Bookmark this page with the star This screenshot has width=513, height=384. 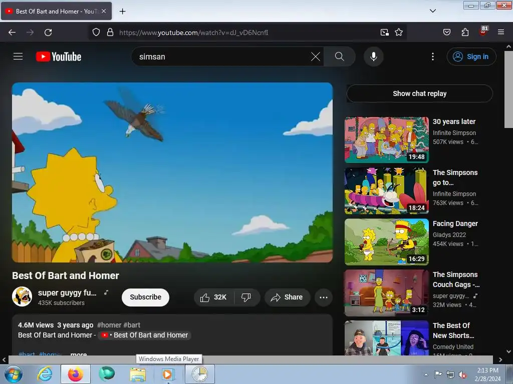[398, 32]
